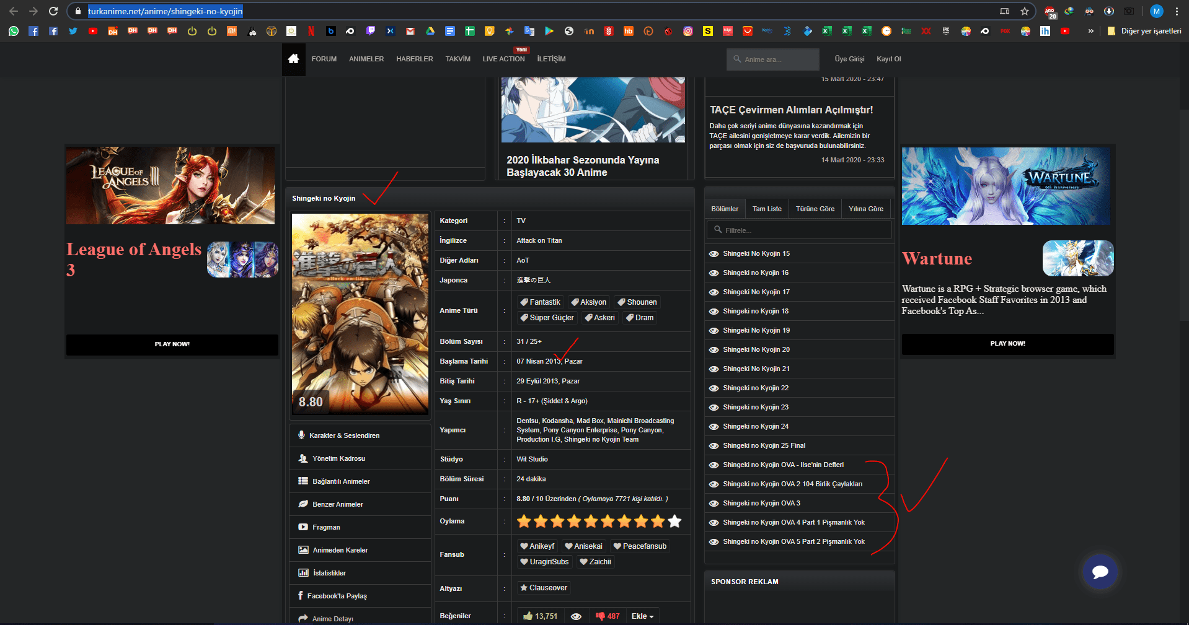The height and width of the screenshot is (625, 1189).
Task: Toggle watched eye for Shingeki No Kyojin 15
Action: [x=714, y=254]
